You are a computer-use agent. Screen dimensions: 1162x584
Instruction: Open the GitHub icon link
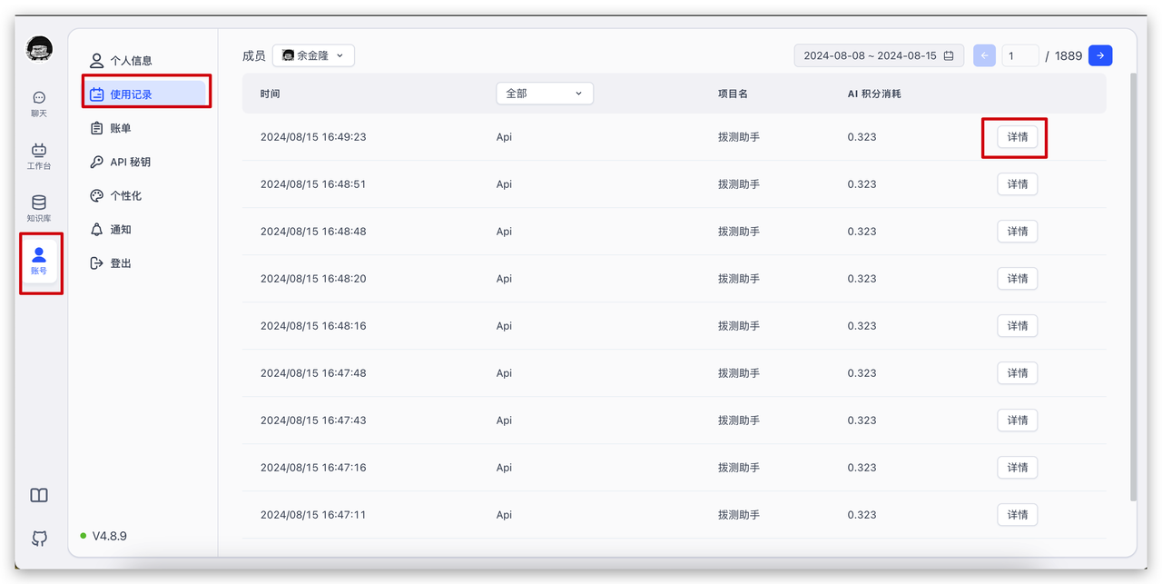pyautogui.click(x=39, y=539)
